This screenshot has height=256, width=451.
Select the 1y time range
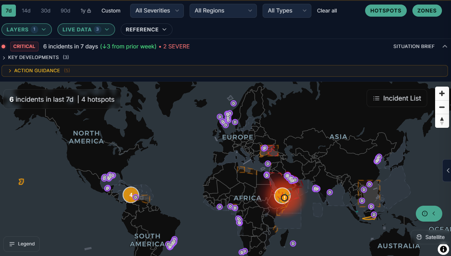(x=86, y=11)
